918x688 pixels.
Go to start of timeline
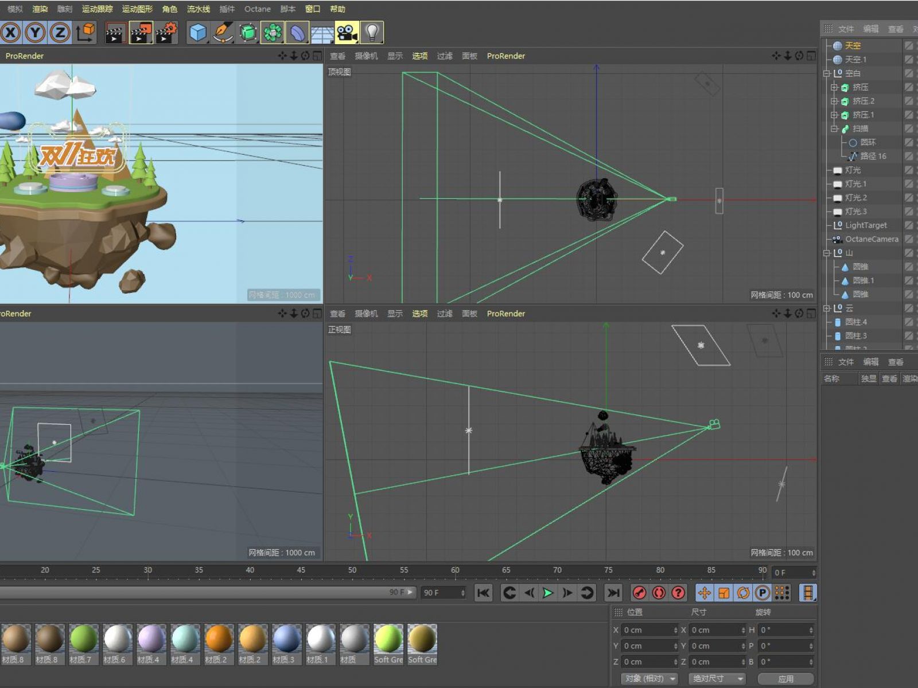(x=483, y=593)
